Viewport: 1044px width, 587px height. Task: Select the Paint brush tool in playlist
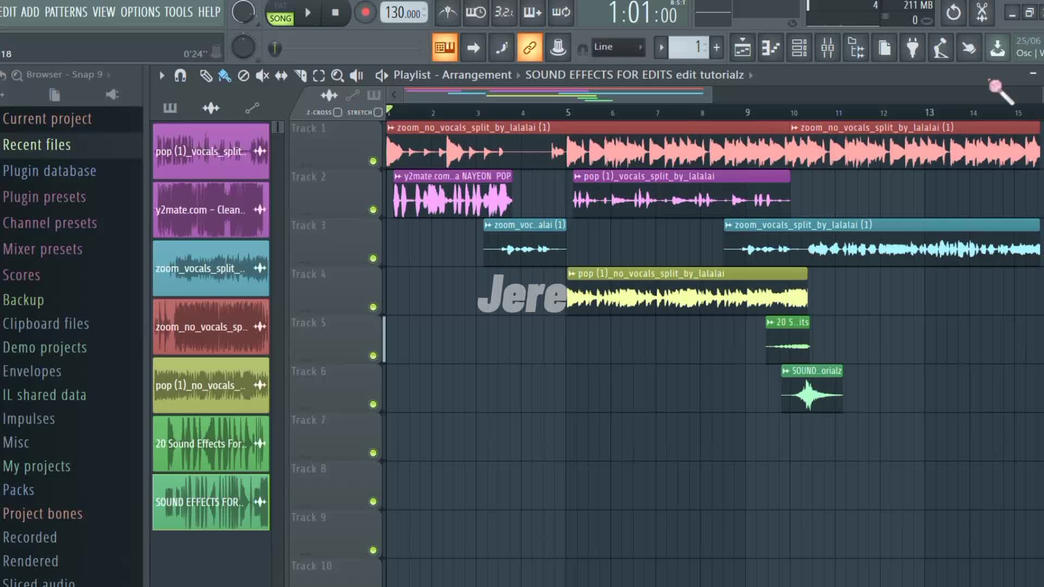225,76
